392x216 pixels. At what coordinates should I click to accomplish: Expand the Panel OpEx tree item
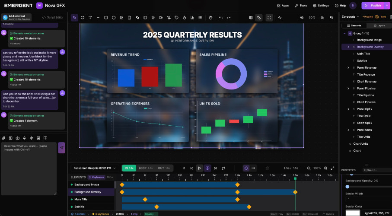click(348, 109)
